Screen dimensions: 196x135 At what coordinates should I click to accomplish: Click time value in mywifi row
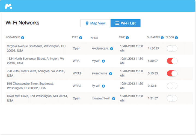[131, 61]
